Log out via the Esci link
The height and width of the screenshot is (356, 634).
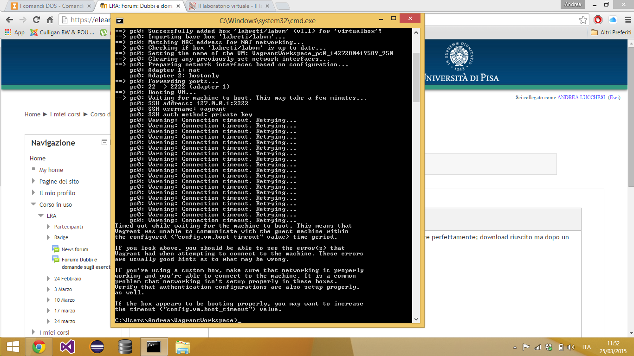614,98
